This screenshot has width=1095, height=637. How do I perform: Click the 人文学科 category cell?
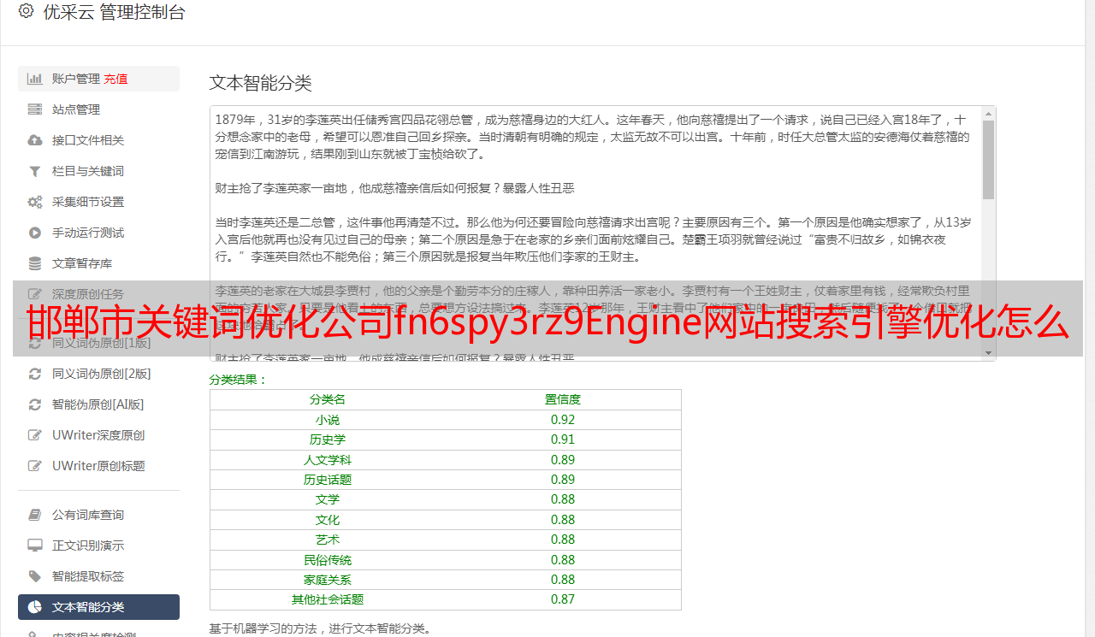pos(328,460)
